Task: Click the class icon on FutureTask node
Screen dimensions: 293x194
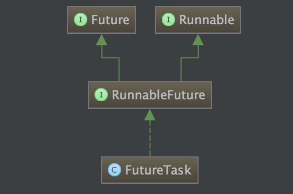Action: pos(115,170)
